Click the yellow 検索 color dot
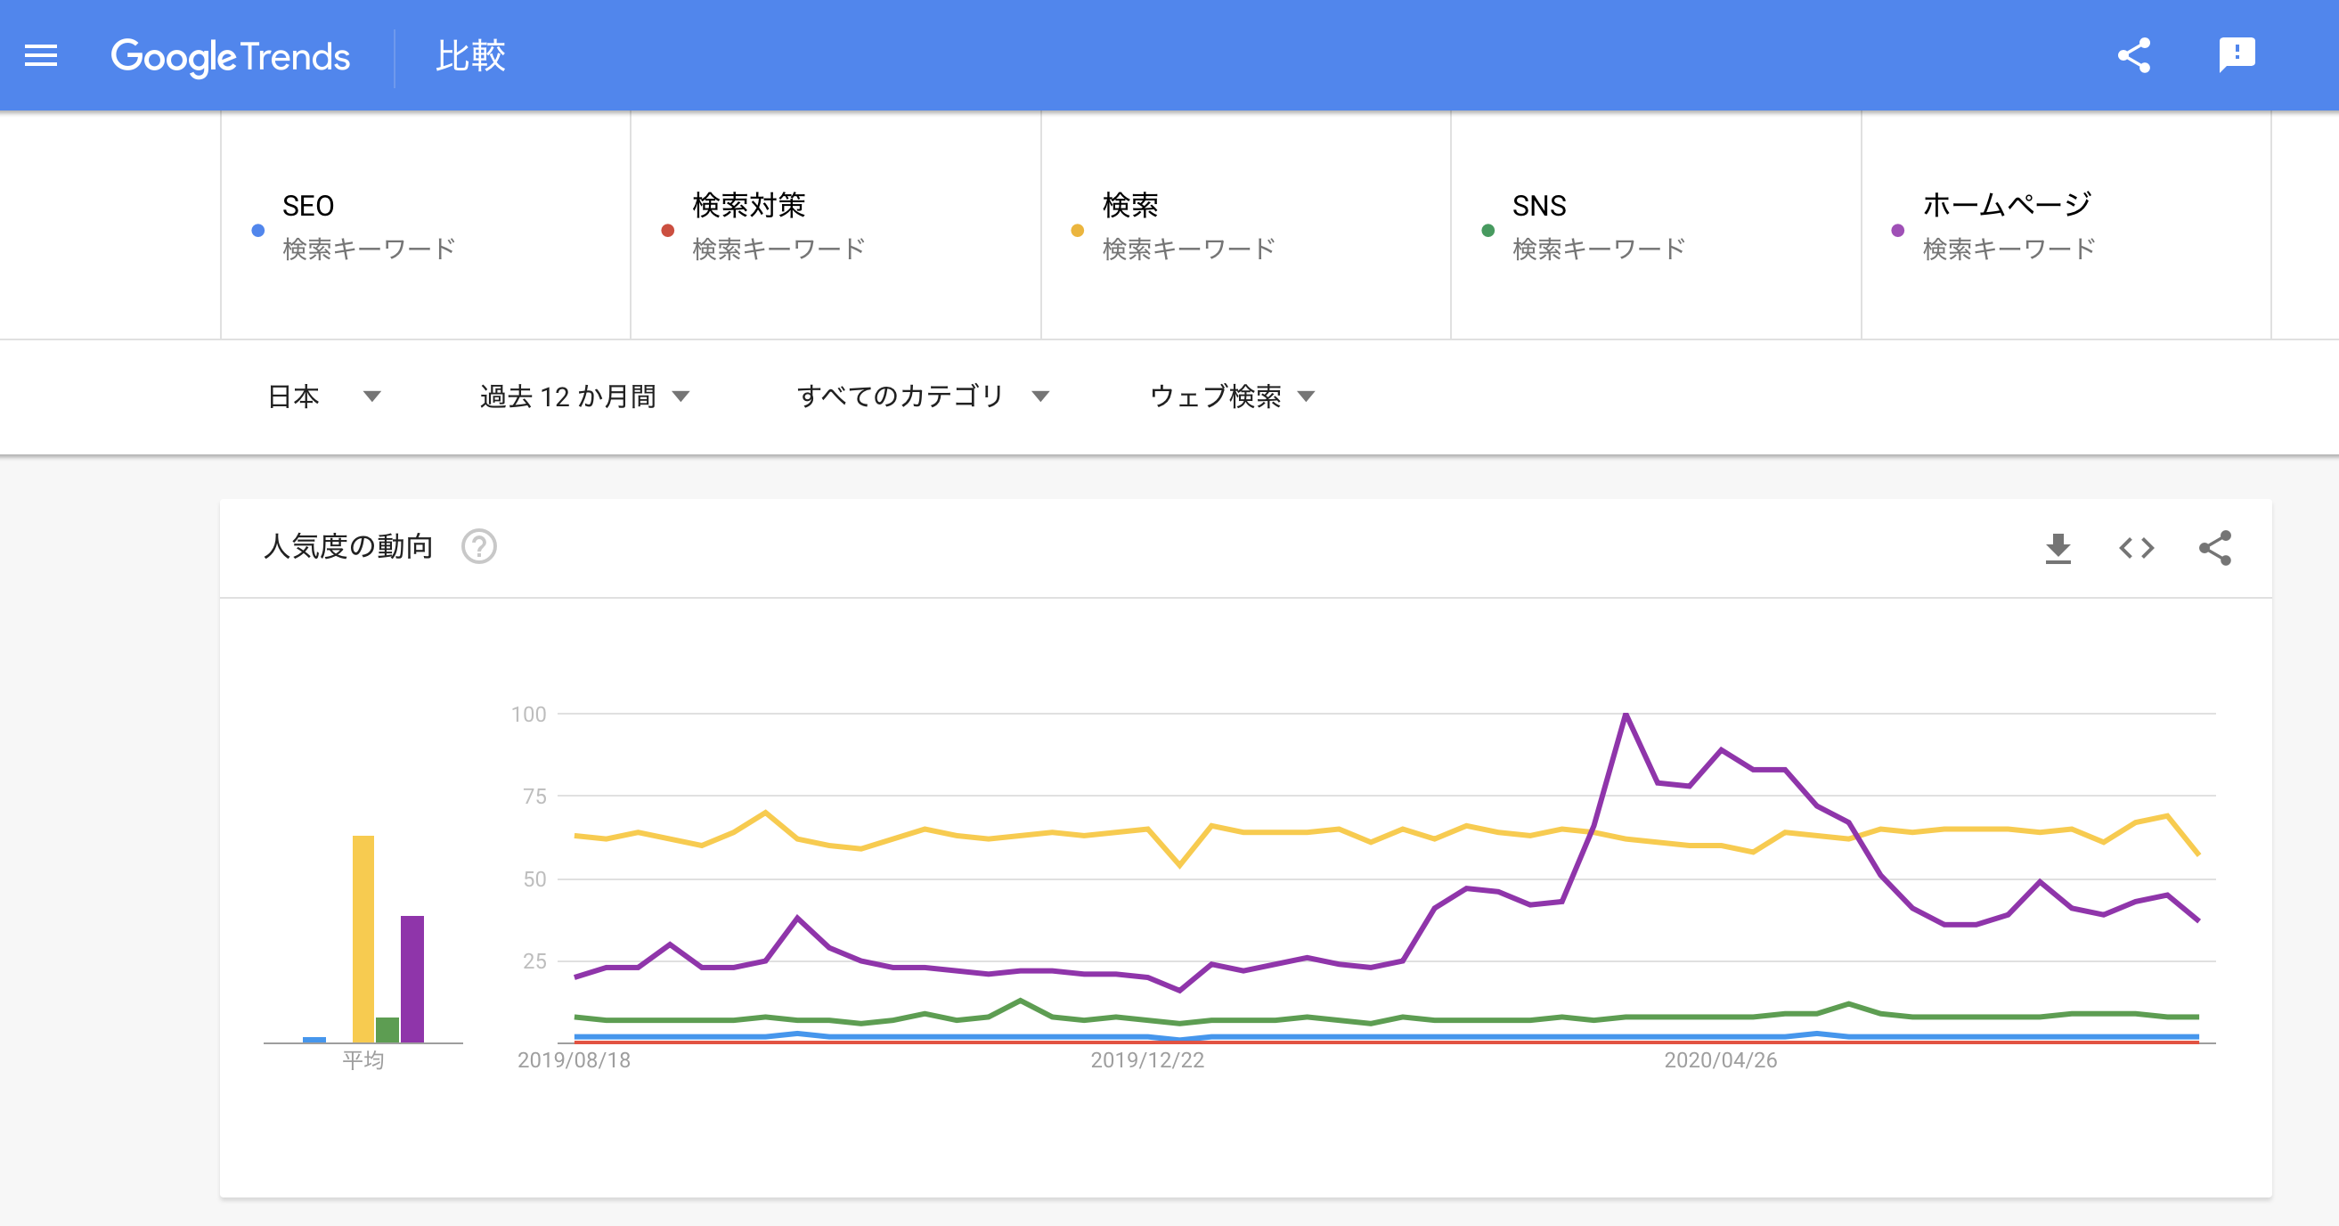Viewport: 2339px width, 1226px height. pyautogui.click(x=1077, y=231)
